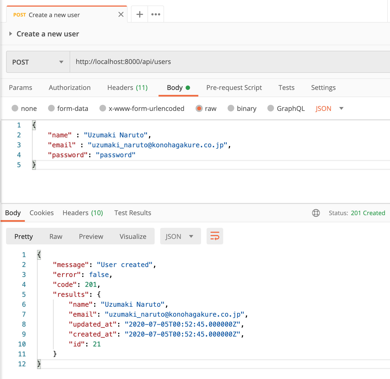Click the id value 21 in response
Viewport: 390px width, 379px height.
click(97, 344)
